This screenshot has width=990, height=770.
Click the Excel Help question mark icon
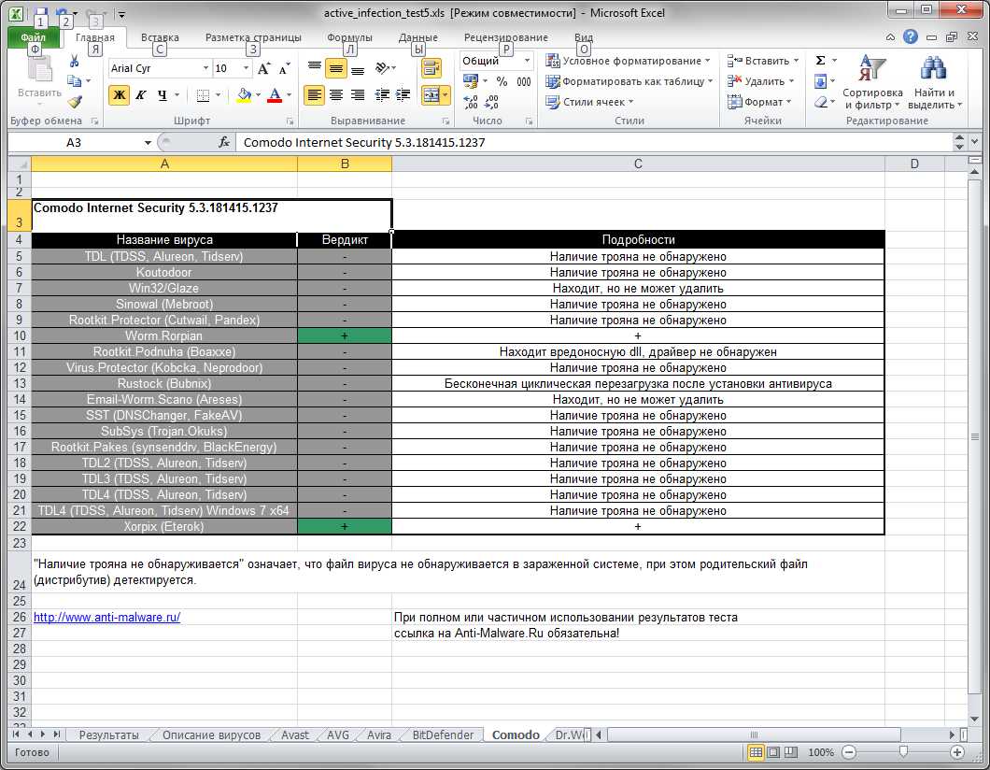tap(910, 36)
